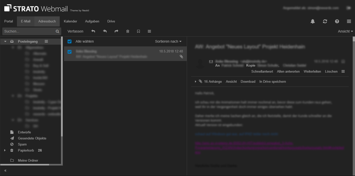
Task: Open notifications via the bell icon
Action: coord(312,21)
